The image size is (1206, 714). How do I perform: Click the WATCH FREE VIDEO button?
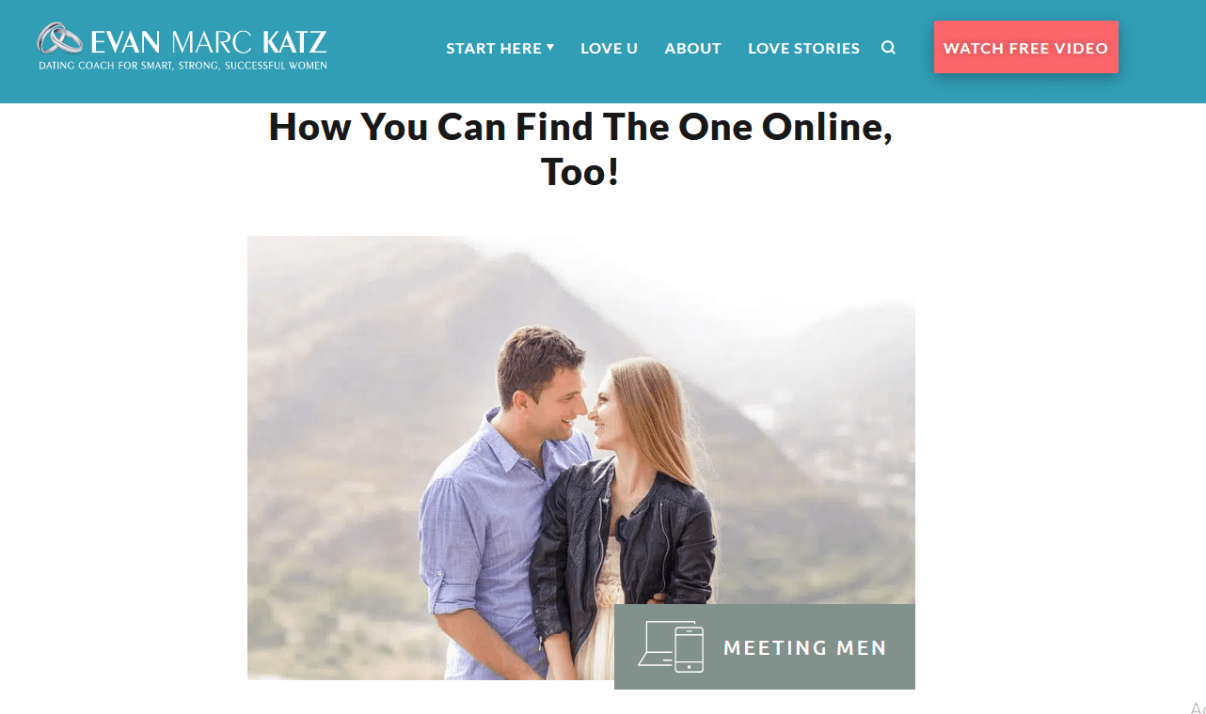point(1026,47)
